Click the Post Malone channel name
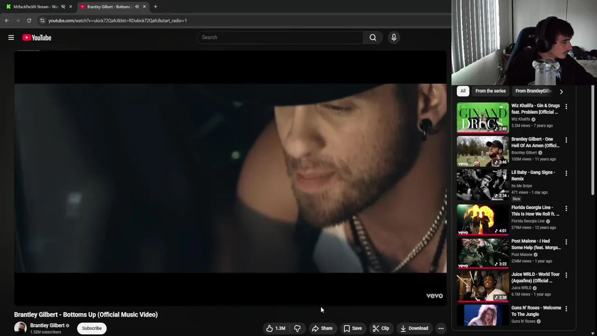This screenshot has height=336, width=597. (521, 254)
